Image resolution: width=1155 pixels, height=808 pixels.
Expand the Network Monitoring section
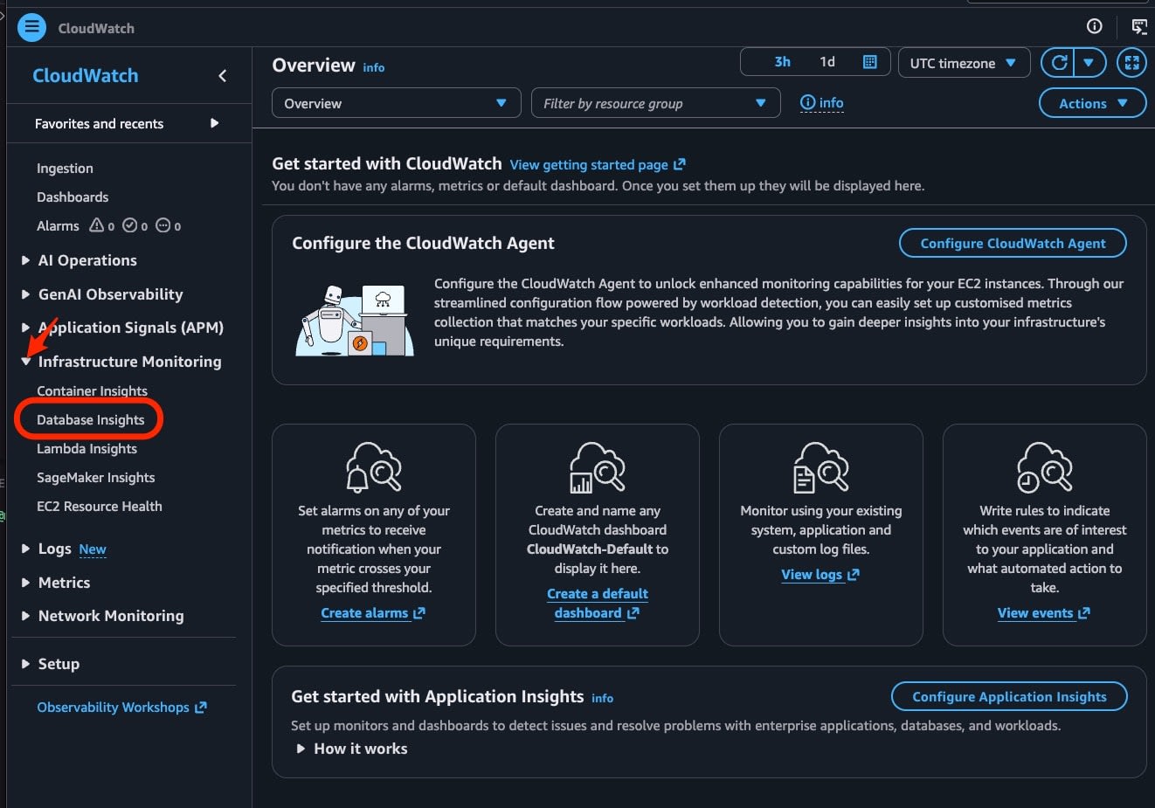[x=25, y=616]
